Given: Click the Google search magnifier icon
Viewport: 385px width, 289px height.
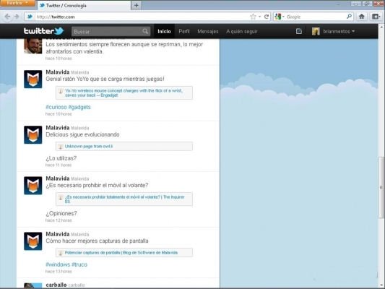Looking at the screenshot, I should coord(349,17).
